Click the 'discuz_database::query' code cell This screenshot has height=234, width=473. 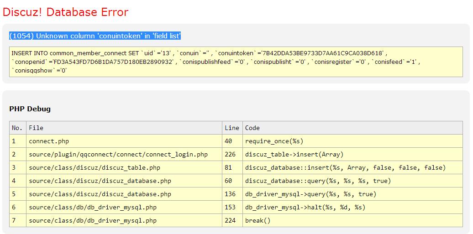tap(318, 181)
